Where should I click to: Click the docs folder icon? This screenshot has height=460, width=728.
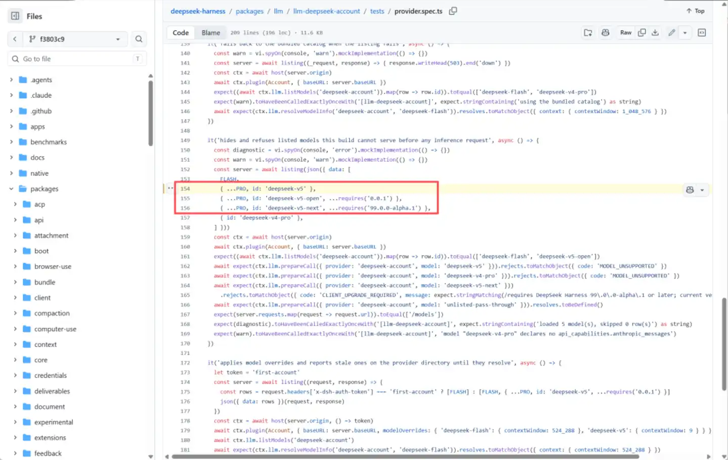point(23,158)
